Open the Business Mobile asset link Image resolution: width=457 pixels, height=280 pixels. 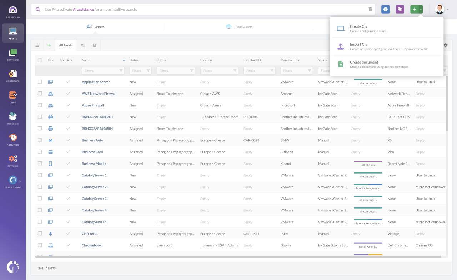pos(94,164)
